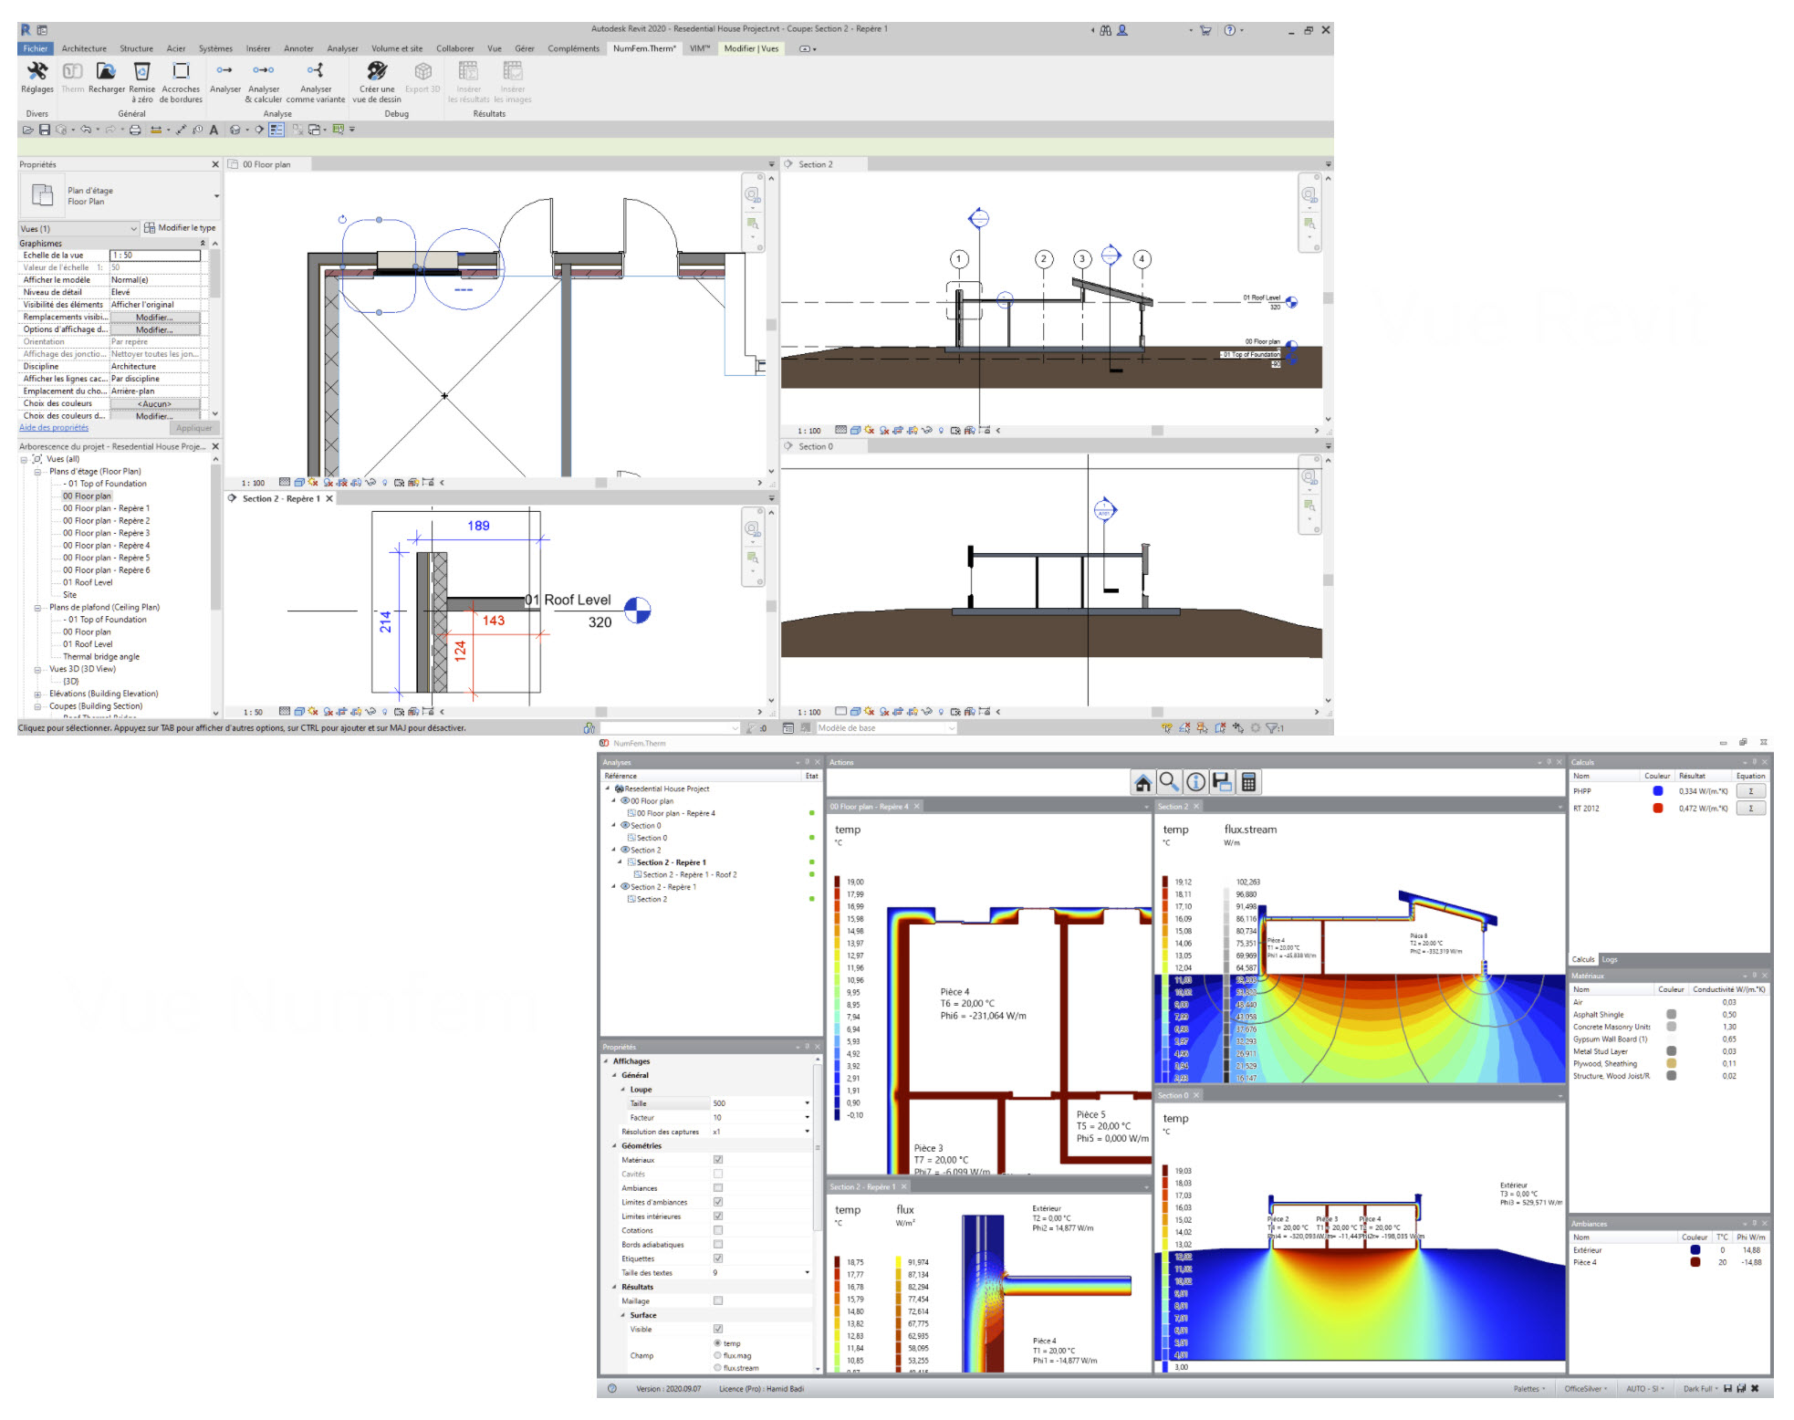Click the binoculars search icon in title bar
Image resolution: width=1794 pixels, height=1420 pixels.
pyautogui.click(x=1106, y=30)
